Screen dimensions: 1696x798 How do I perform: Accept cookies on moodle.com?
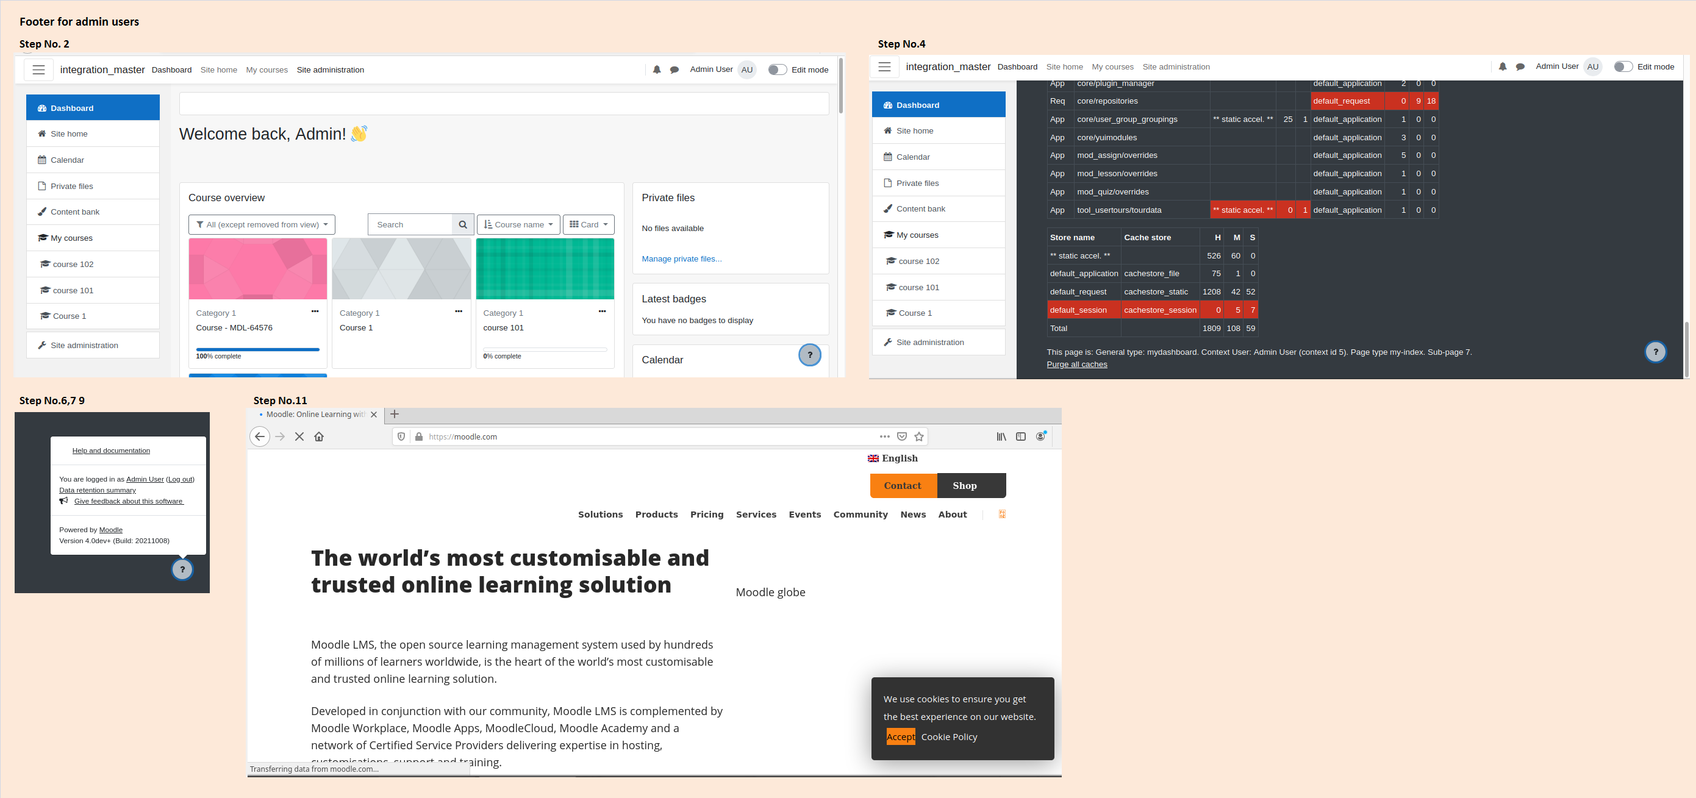(900, 736)
